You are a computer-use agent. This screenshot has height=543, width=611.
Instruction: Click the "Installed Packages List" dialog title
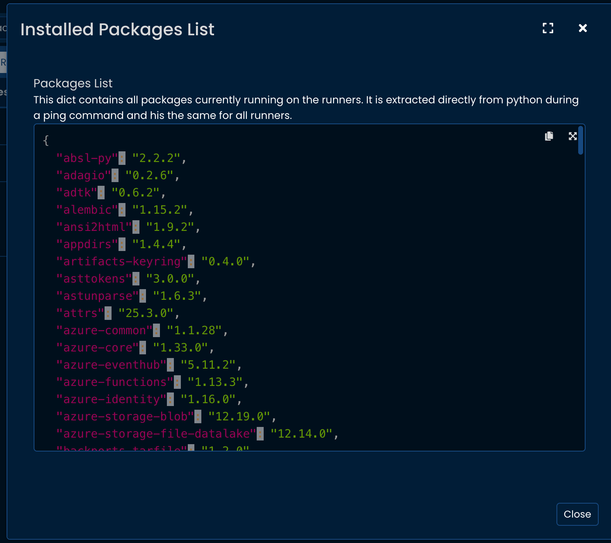(117, 30)
